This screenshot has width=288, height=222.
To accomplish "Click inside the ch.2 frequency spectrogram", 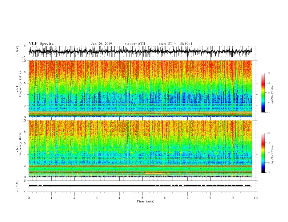I will pos(140,149).
